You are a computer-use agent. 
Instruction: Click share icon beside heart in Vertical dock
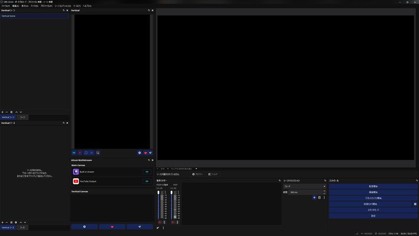coord(150,153)
